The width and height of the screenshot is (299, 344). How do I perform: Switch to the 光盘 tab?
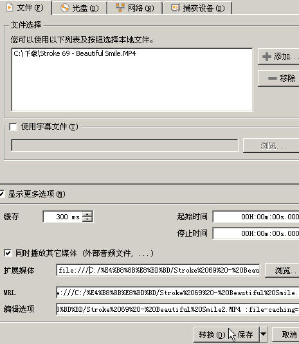pyautogui.click(x=79, y=8)
